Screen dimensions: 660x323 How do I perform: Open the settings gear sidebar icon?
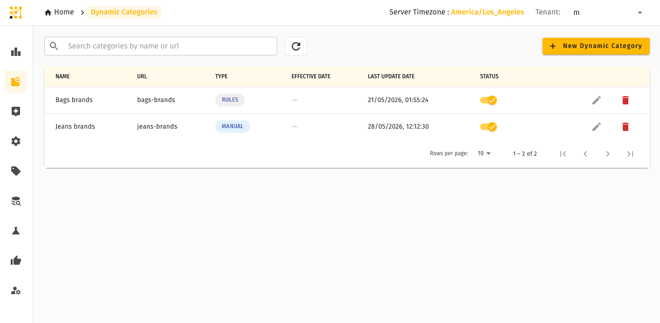pos(16,141)
